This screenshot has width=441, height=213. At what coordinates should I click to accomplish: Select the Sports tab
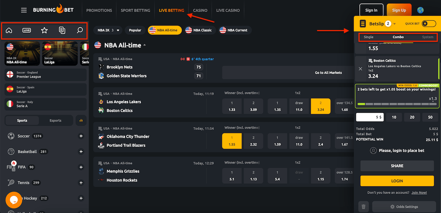click(22, 121)
